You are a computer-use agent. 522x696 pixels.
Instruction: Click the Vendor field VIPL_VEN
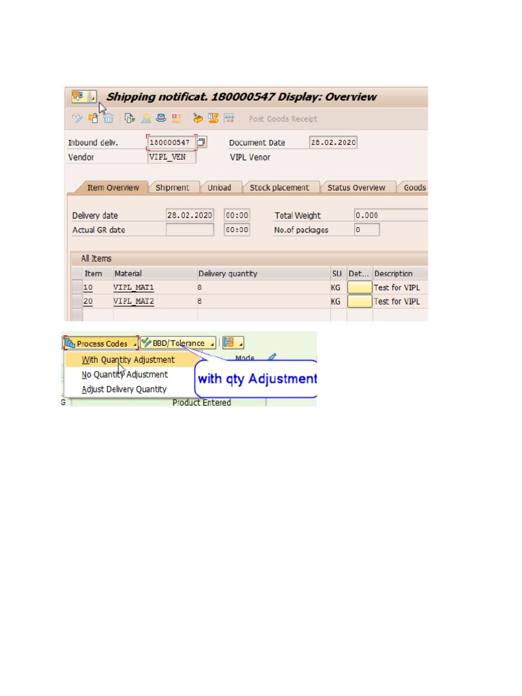pos(171,157)
